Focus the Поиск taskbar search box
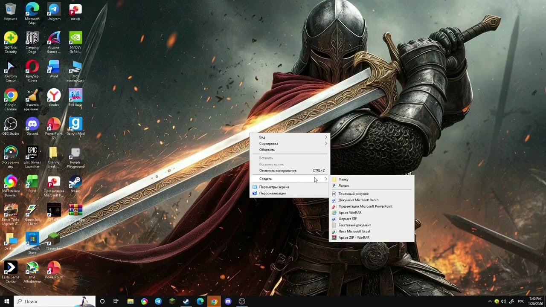 click(x=55, y=301)
